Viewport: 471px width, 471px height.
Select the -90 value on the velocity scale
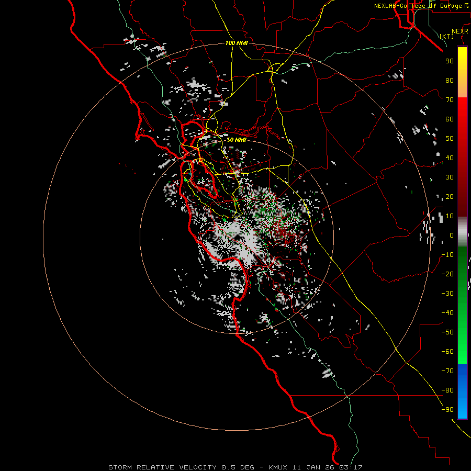(447, 410)
